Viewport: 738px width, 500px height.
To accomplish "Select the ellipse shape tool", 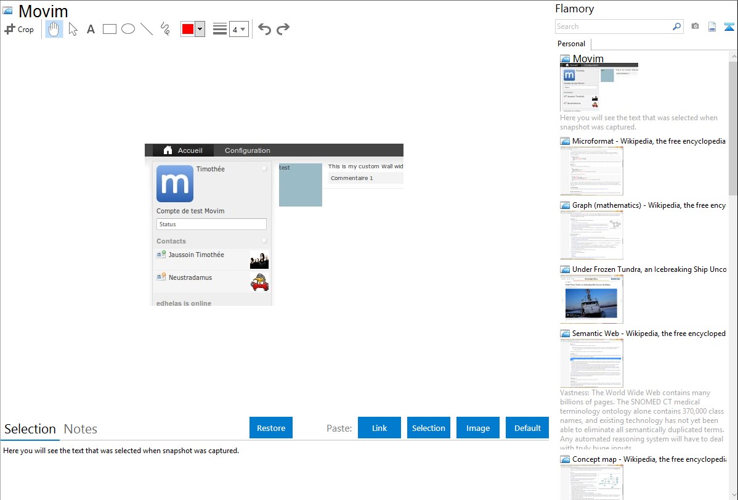I will click(x=128, y=29).
